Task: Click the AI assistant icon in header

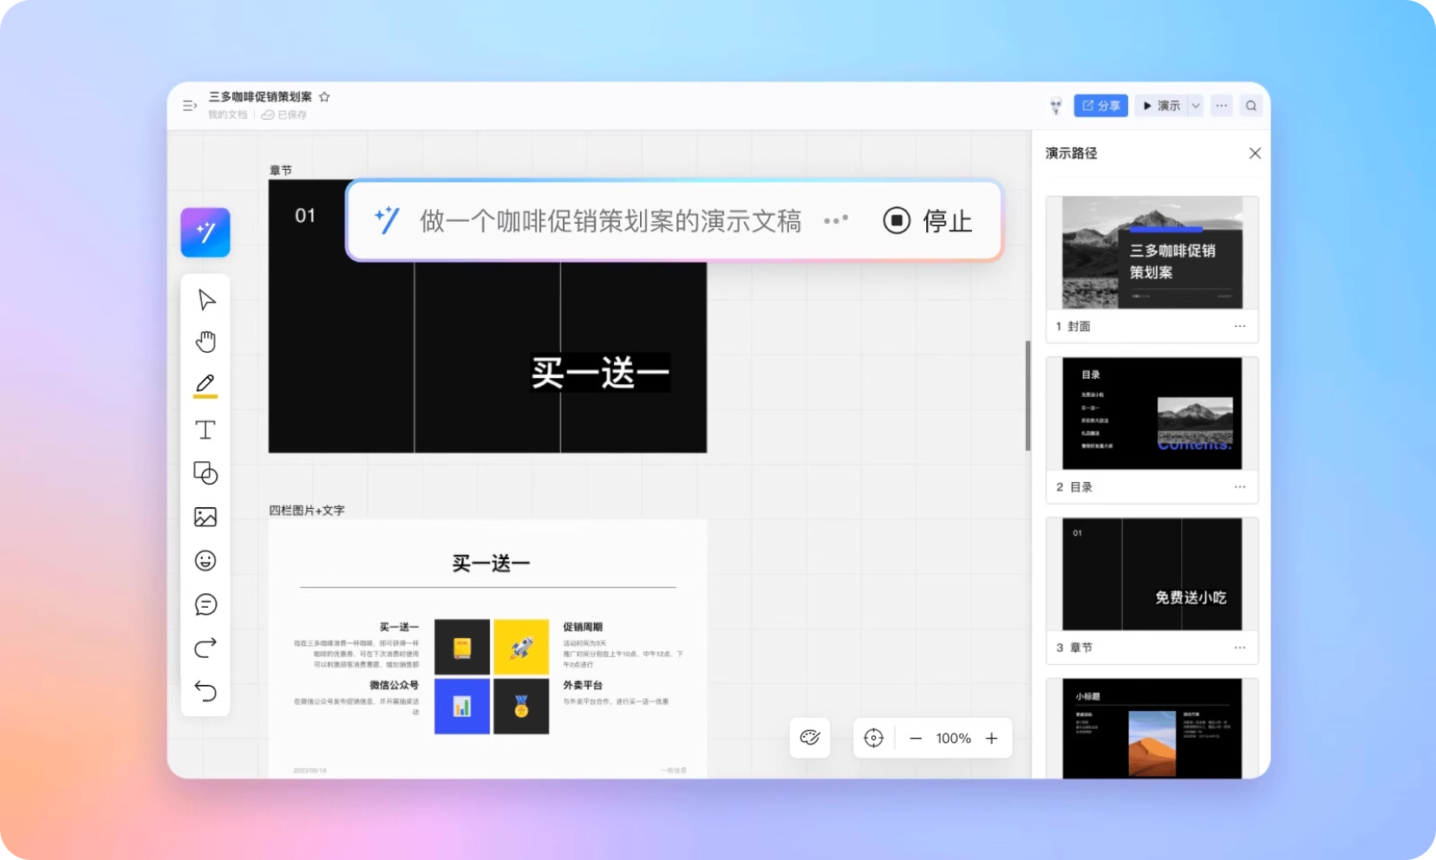Action: [1055, 106]
